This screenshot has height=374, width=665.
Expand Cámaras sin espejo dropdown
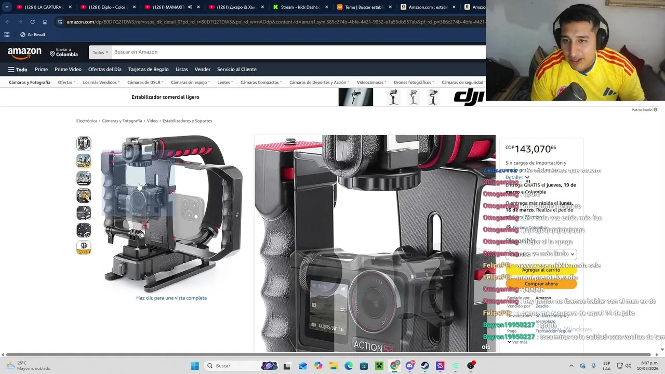click(190, 82)
